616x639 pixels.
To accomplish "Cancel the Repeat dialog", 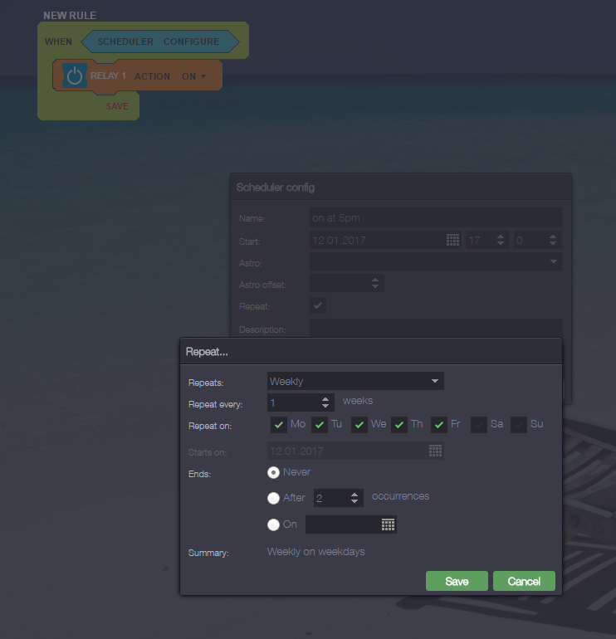I will click(x=524, y=581).
